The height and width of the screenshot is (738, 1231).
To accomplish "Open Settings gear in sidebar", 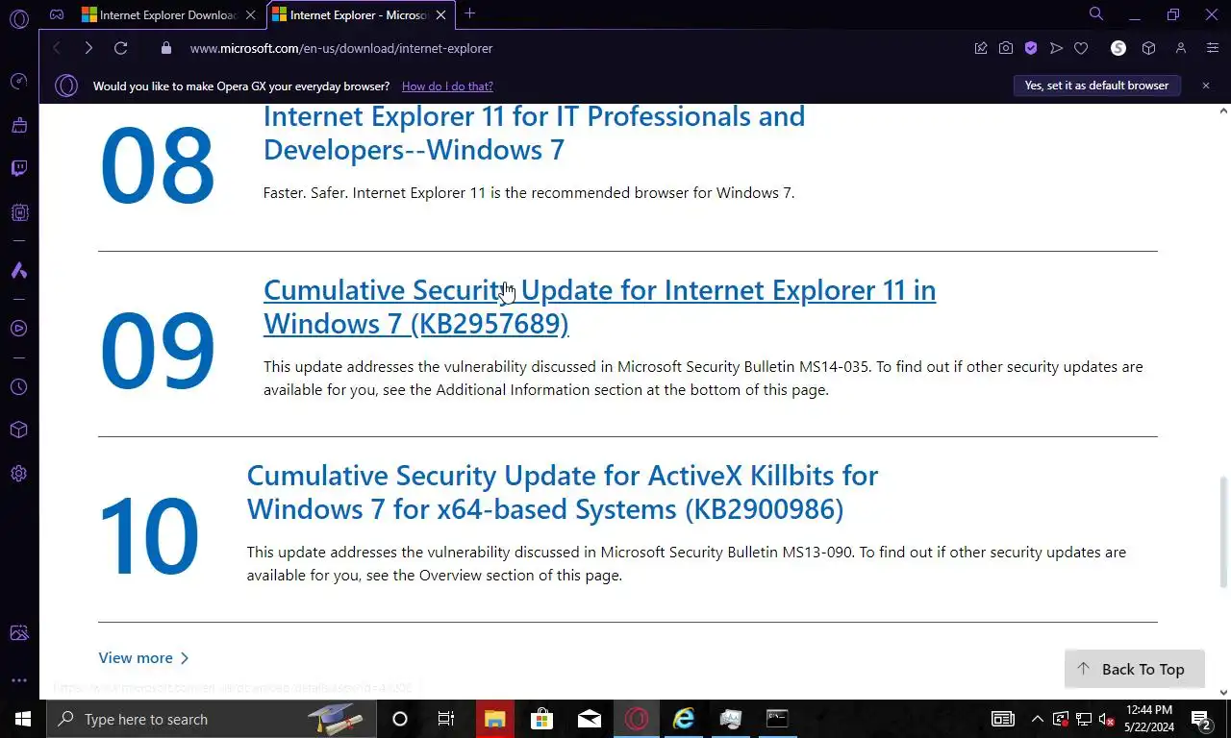I will pyautogui.click(x=18, y=474).
